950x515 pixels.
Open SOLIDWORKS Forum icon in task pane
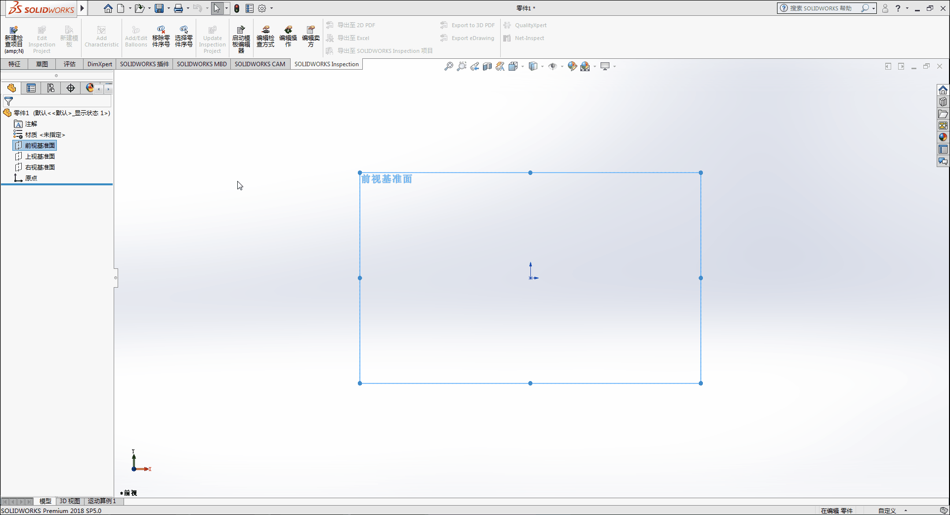click(x=943, y=161)
